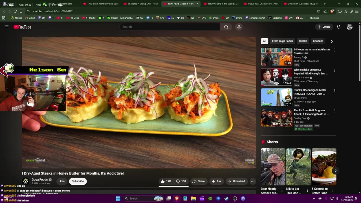Like the video with thumbs up
Image resolution: width=361 pixels, height=203 pixels.
(x=166, y=181)
